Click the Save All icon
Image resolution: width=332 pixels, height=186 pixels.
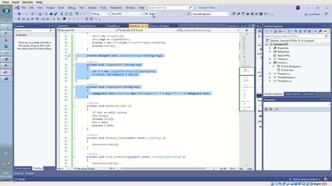point(56,14)
